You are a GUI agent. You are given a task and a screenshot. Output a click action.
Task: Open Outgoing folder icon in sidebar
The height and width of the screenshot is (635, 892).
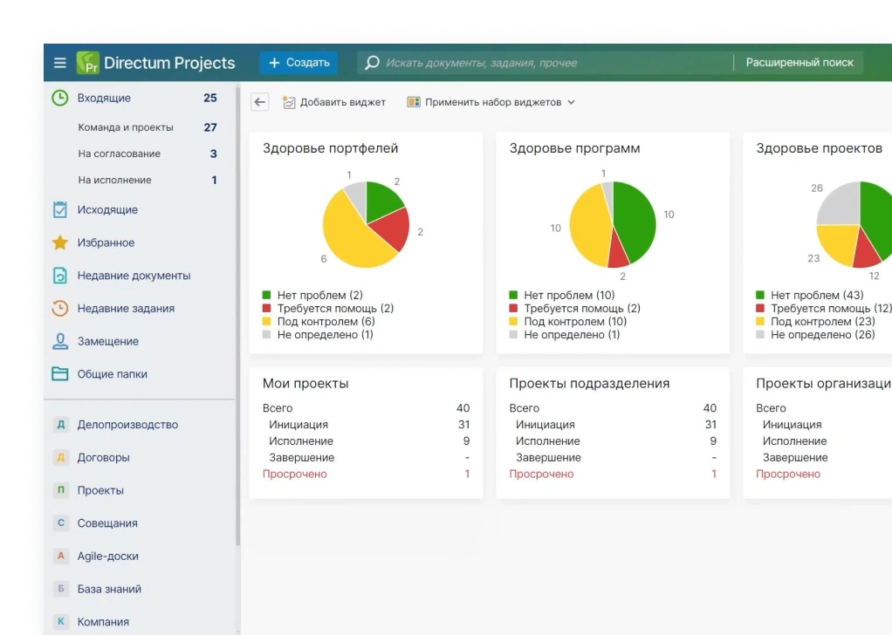(60, 210)
